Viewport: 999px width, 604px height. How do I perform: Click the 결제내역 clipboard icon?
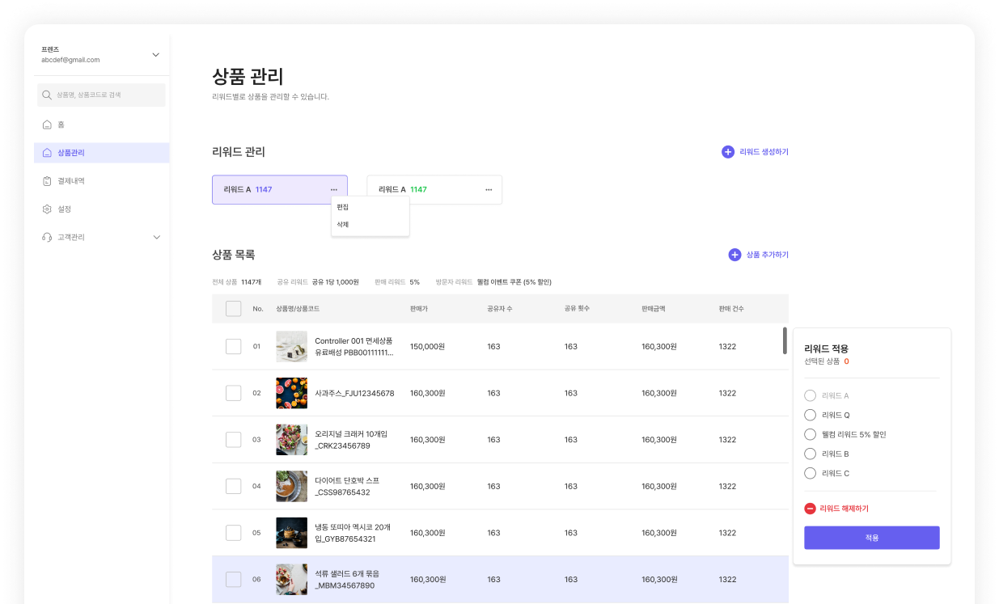[47, 181]
